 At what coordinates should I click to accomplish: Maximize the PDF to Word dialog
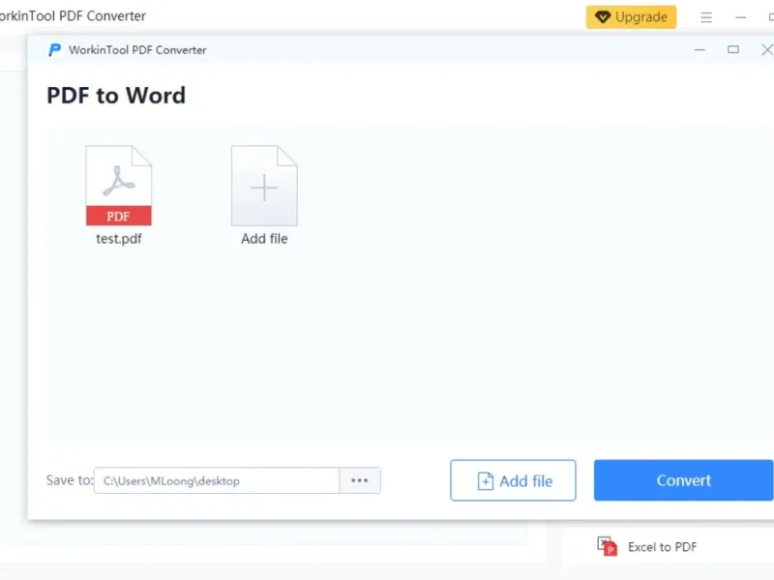click(733, 50)
